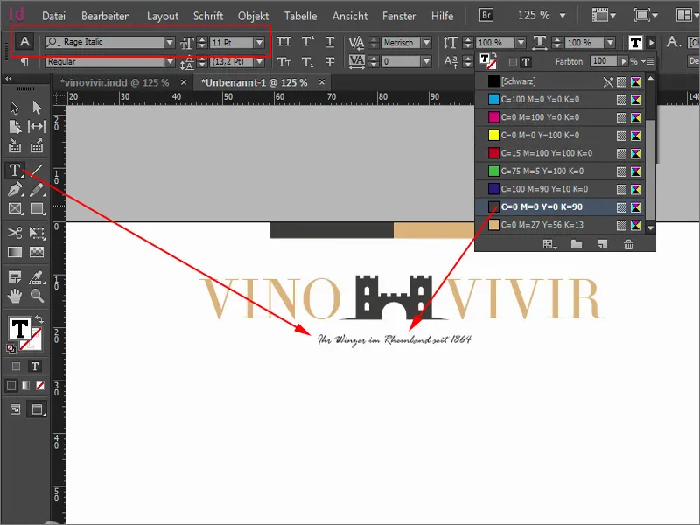Toggle Small Caps (Tt) formatting
Image resolution: width=700 pixels, height=525 pixels.
point(283,61)
